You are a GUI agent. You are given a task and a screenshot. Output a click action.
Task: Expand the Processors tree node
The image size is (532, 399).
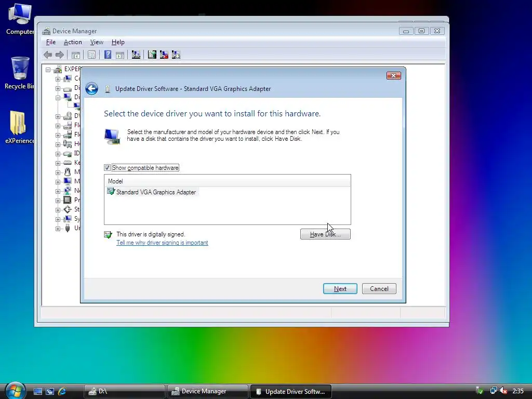click(x=58, y=200)
